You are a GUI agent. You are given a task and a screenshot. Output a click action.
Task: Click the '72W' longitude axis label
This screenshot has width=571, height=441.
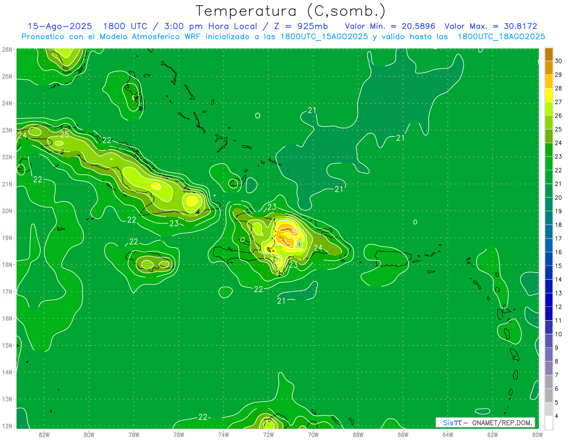(268, 434)
